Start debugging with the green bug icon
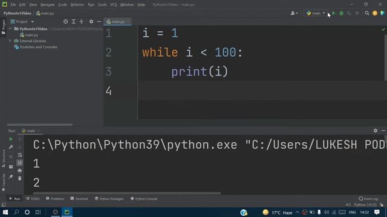The height and width of the screenshot is (217, 387). coord(341,13)
